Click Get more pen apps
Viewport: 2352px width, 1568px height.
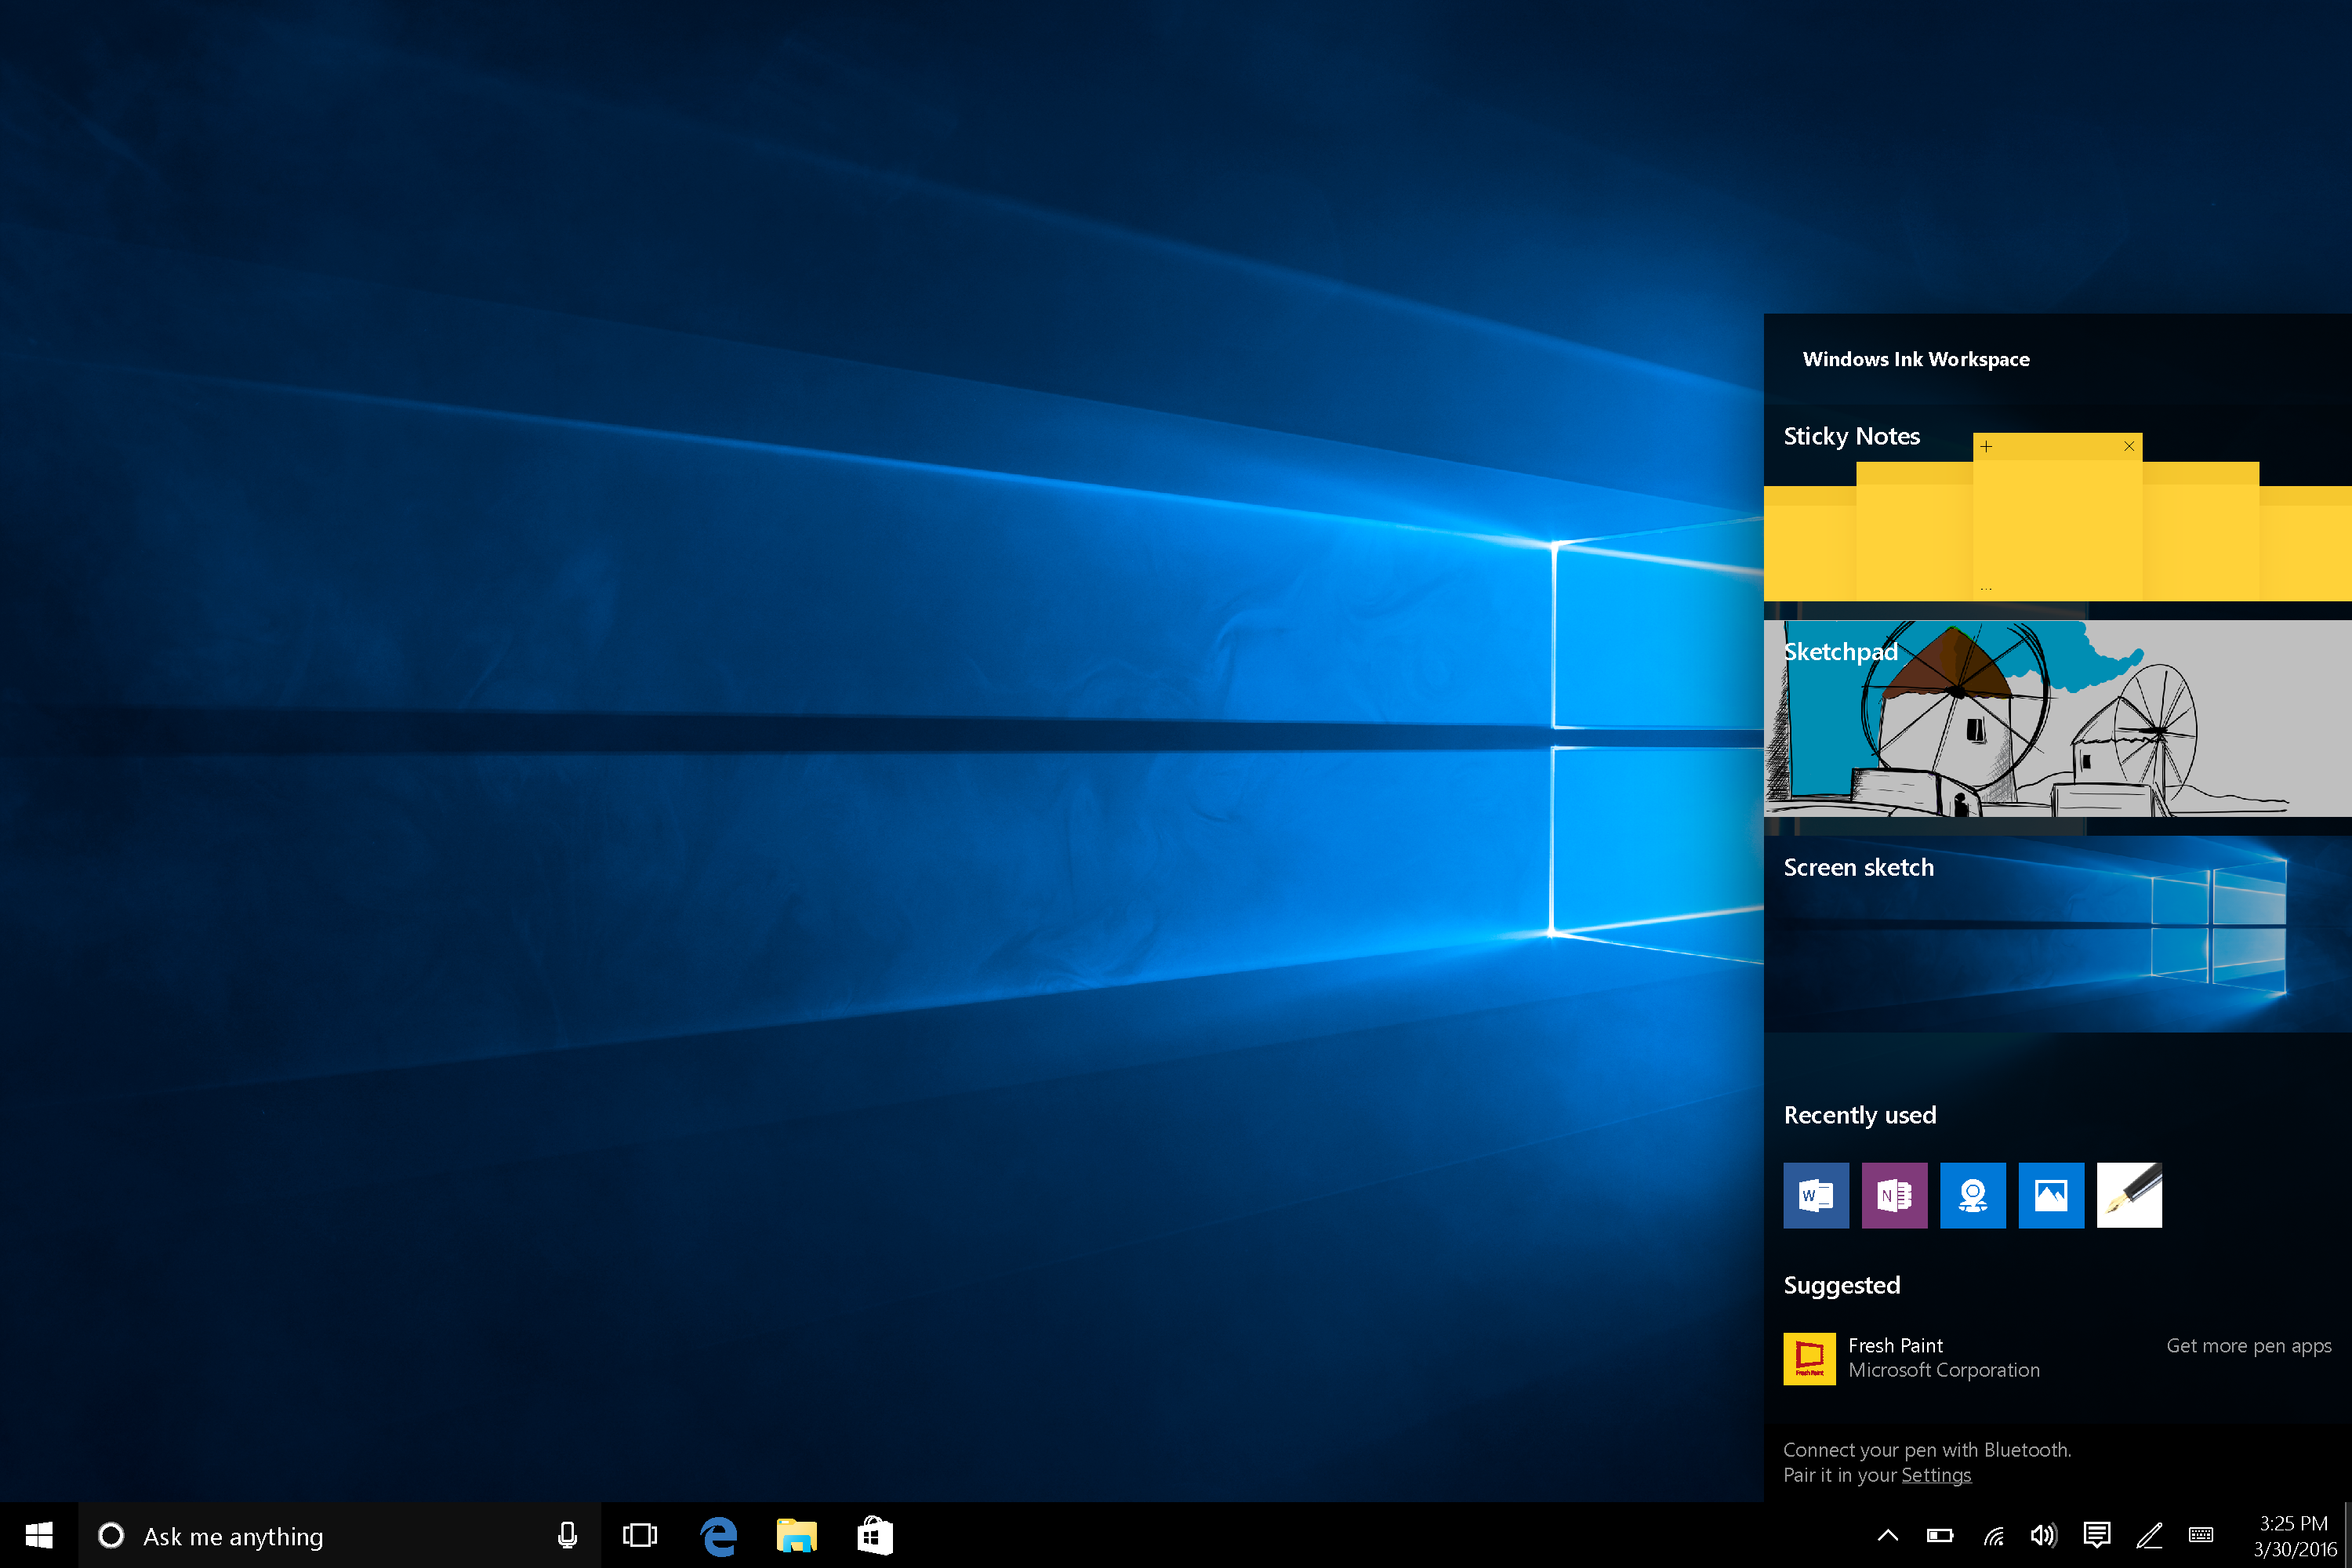2249,1346
